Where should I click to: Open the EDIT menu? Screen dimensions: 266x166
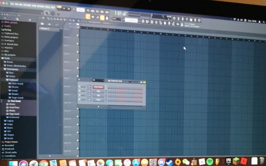(16, 4)
